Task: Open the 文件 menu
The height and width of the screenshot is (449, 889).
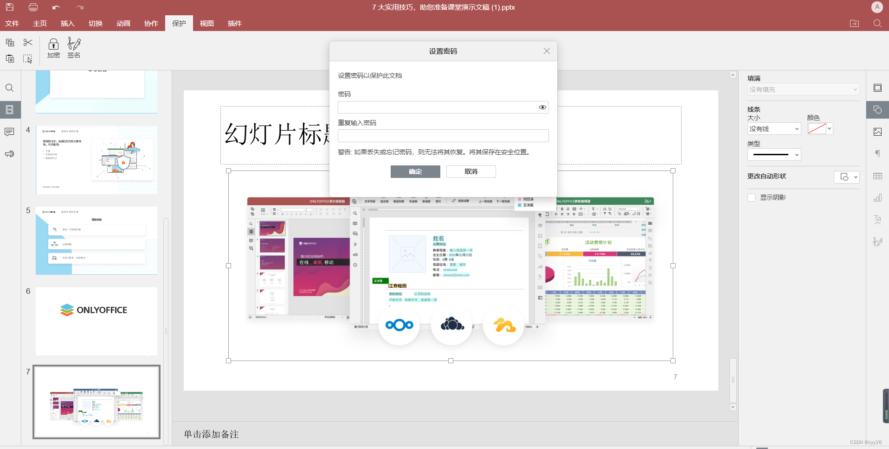Action: coord(12,23)
